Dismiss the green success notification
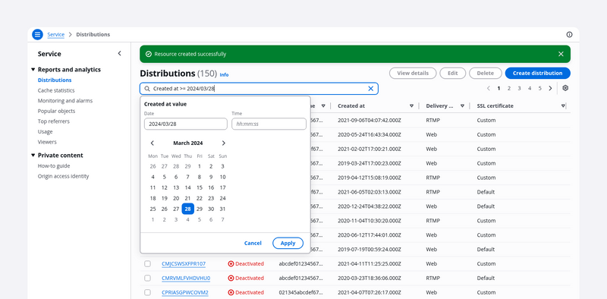Viewport: 607px width, 299px height. point(561,54)
